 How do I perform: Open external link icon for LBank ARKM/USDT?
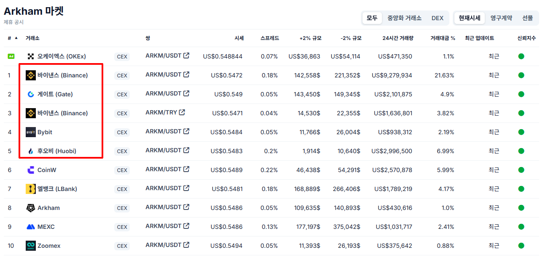(x=186, y=188)
